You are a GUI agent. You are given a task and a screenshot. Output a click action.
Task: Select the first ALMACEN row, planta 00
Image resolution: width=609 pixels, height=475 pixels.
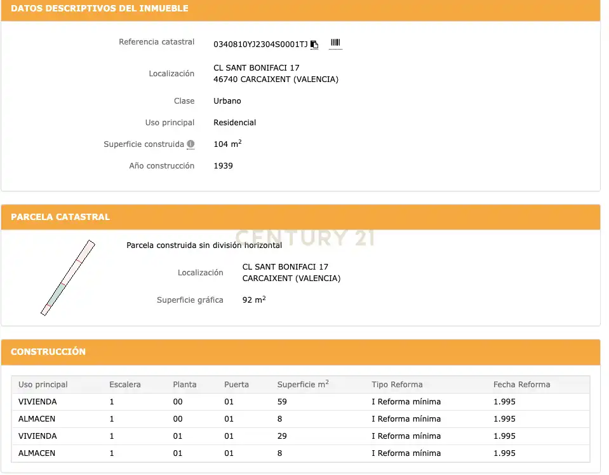(x=300, y=418)
